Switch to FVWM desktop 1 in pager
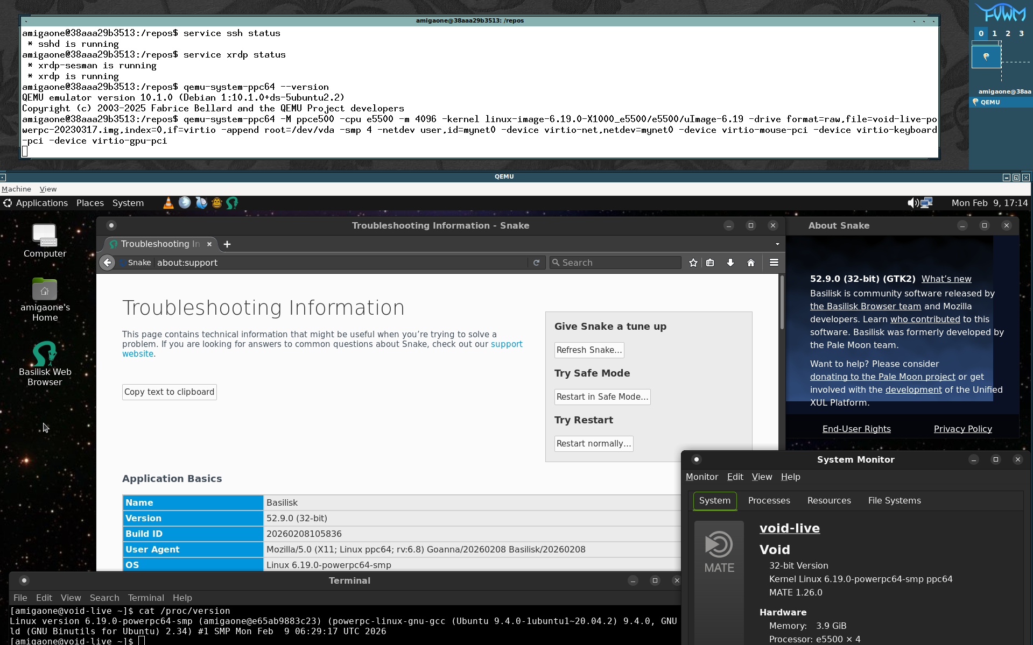The height and width of the screenshot is (645, 1033). point(994,33)
